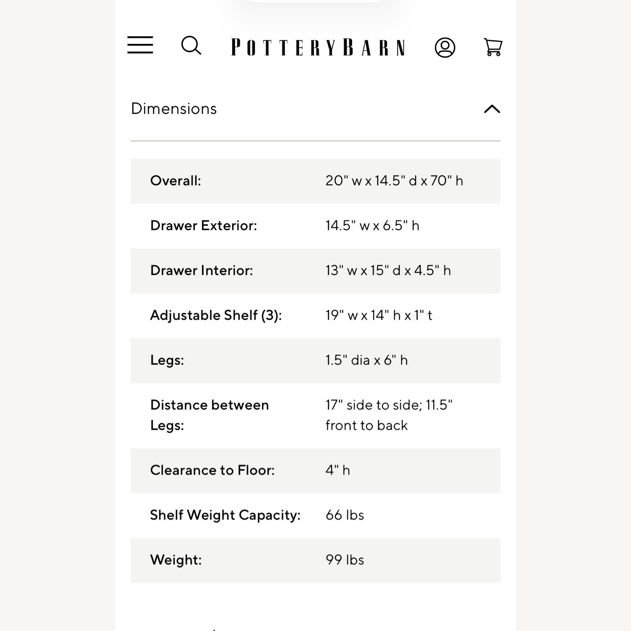Click the Drawer Interior measurement value
The image size is (631, 631).
click(388, 270)
